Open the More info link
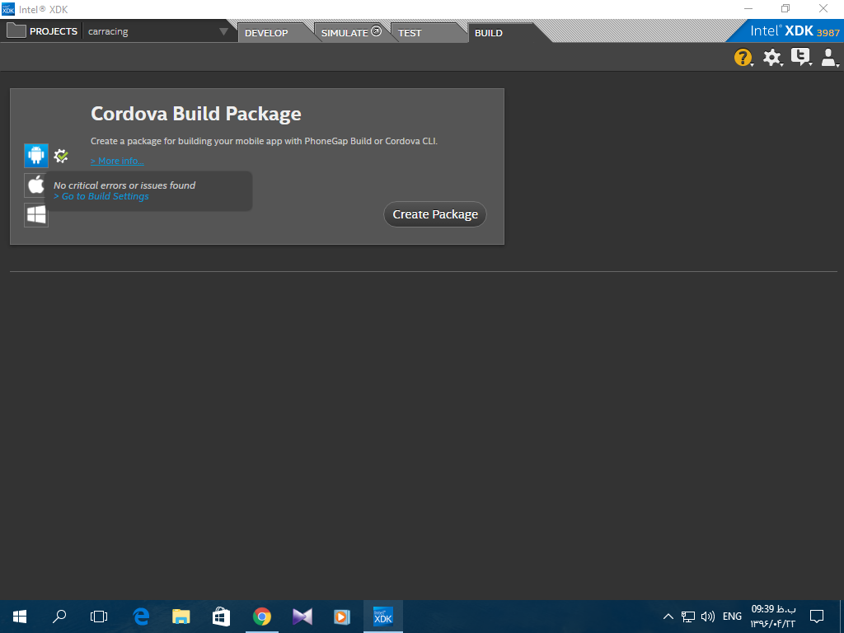Screen dimensions: 844x633 [x=117, y=161]
